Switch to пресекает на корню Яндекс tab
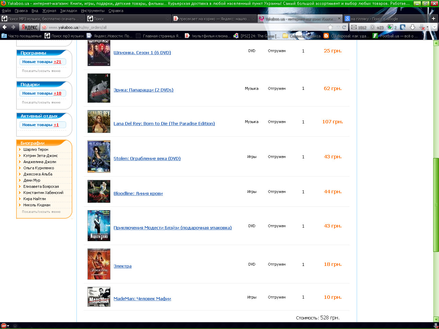Viewport: 439px width, 329px height. [214, 19]
